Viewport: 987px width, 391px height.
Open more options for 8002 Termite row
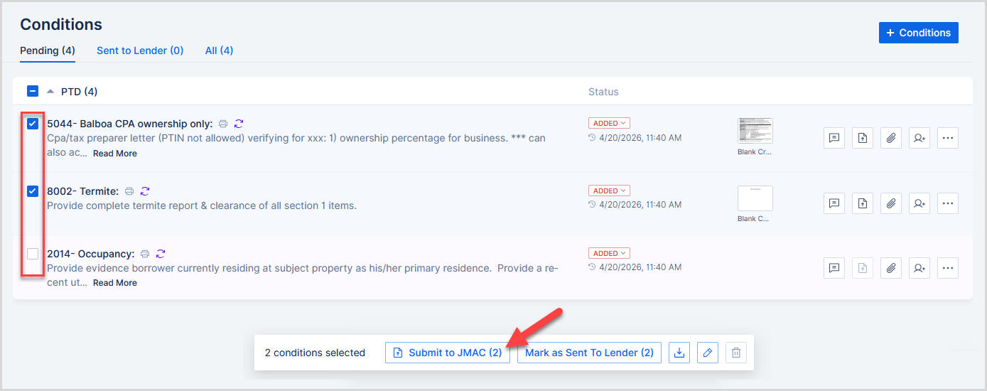[947, 203]
